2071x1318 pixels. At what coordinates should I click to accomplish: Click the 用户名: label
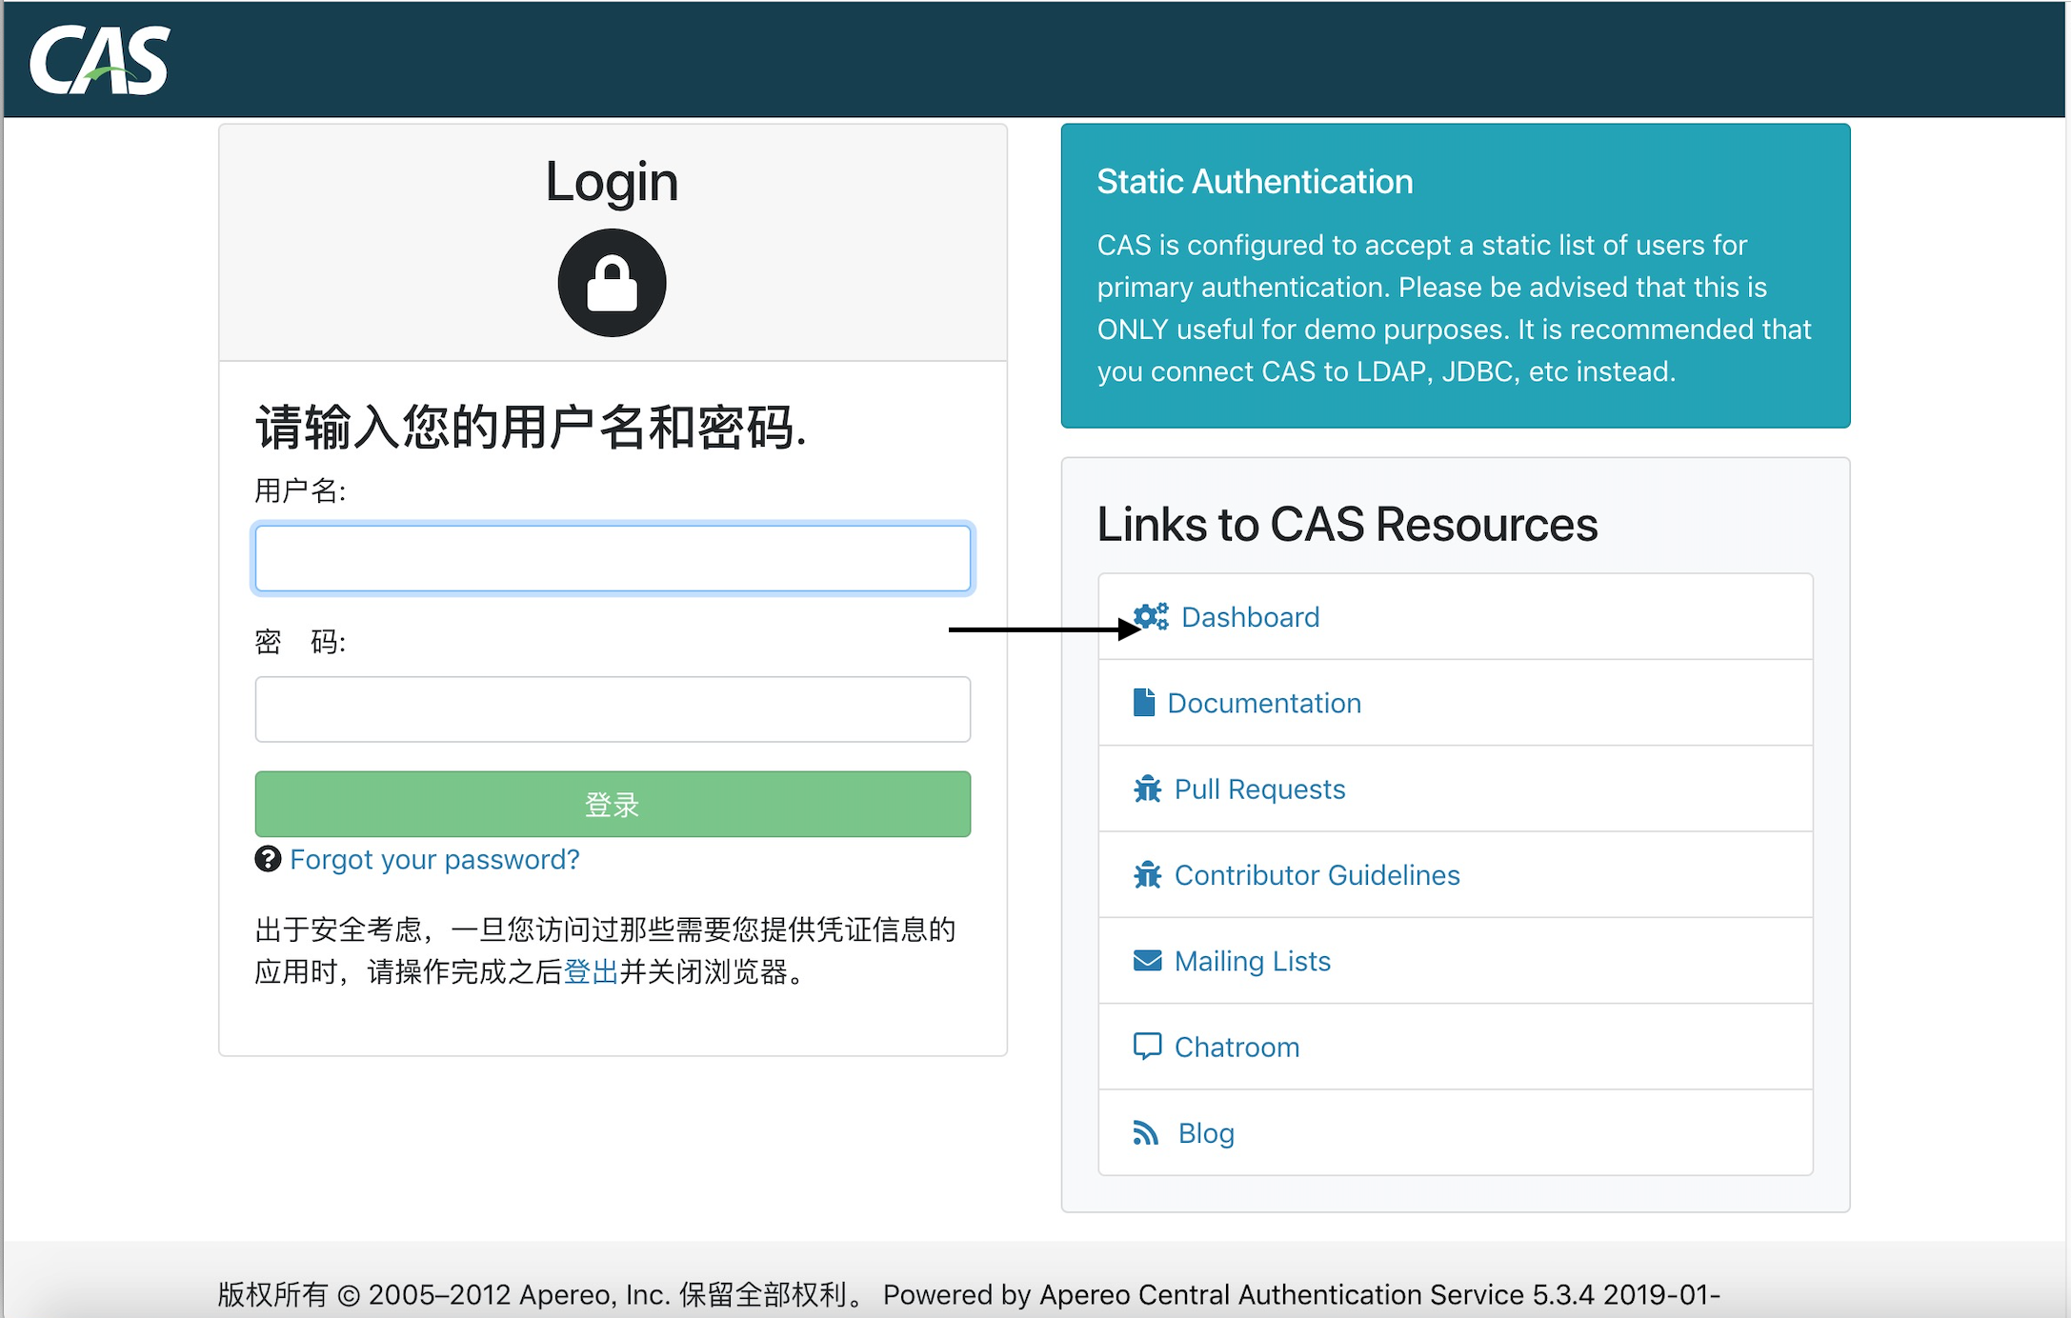[300, 490]
